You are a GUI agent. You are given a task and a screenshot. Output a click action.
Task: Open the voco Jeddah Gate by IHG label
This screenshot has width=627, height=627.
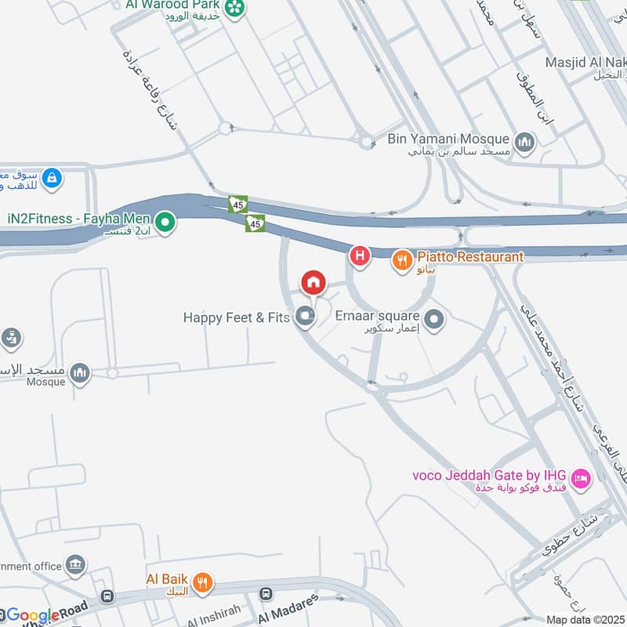pyautogui.click(x=489, y=475)
